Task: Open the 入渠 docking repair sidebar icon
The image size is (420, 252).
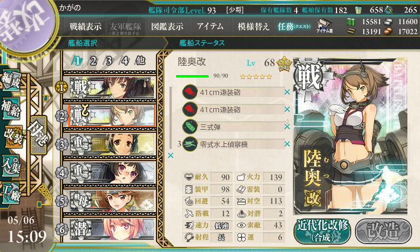Action: (10, 165)
